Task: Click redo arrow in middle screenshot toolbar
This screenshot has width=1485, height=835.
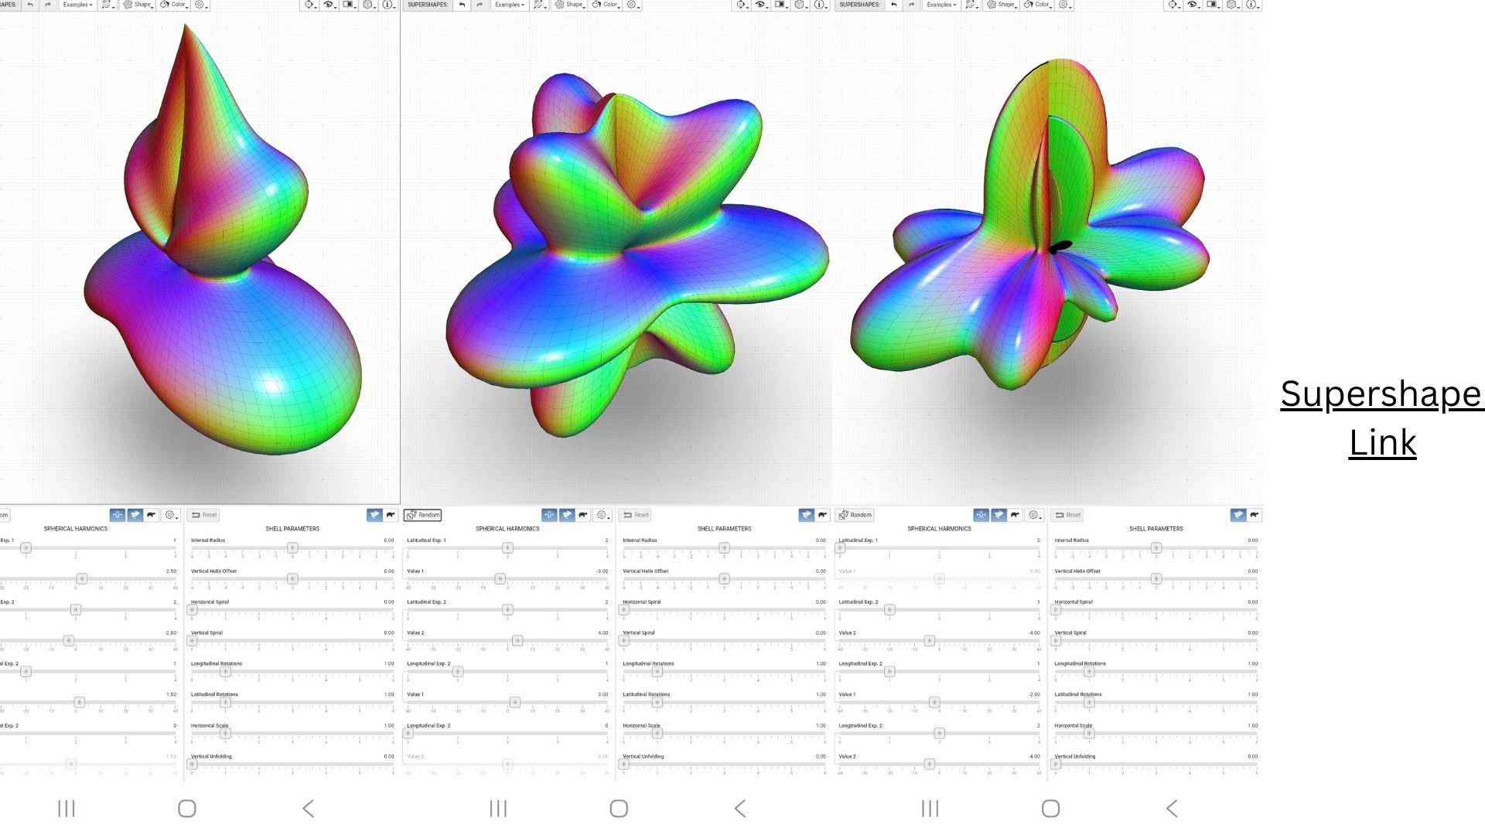Action: tap(480, 5)
